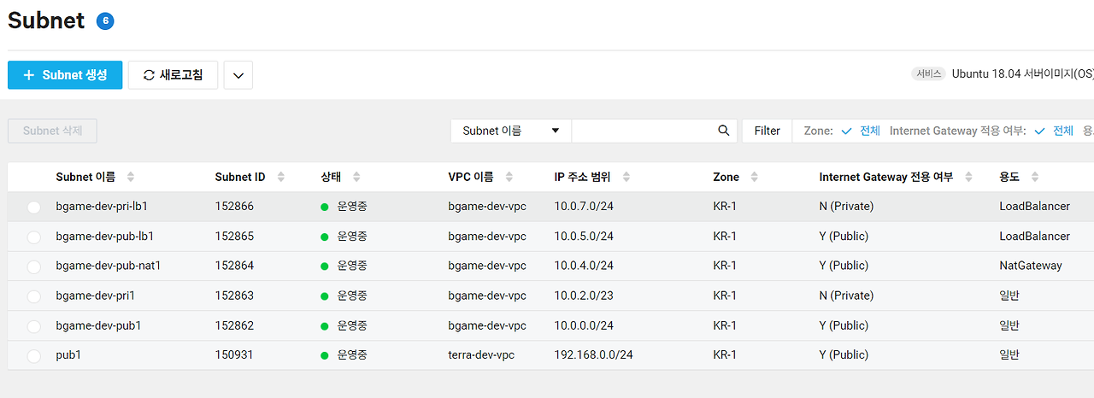This screenshot has height=398, width=1094.
Task: Select the pub1 subnet radio button
Action: click(x=34, y=356)
